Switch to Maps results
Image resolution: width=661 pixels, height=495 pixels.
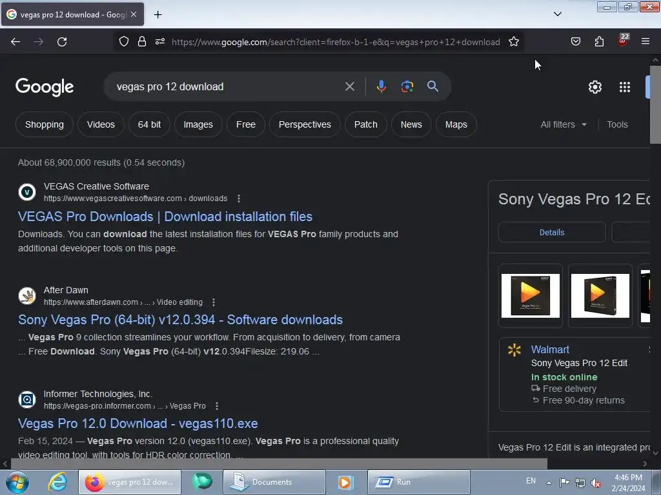point(456,124)
